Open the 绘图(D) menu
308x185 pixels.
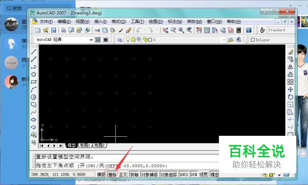coord(156,22)
